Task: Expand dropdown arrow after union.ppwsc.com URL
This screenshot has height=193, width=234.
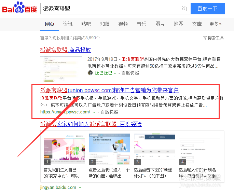Action: pos(94,112)
